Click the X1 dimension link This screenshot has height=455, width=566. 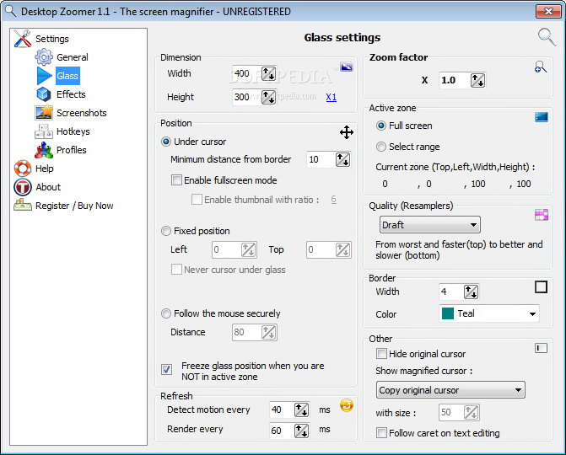pyautogui.click(x=332, y=97)
